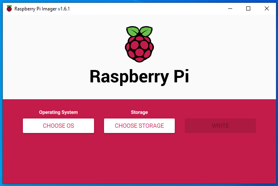Close the Raspberry Pi Imager window

click(x=266, y=8)
